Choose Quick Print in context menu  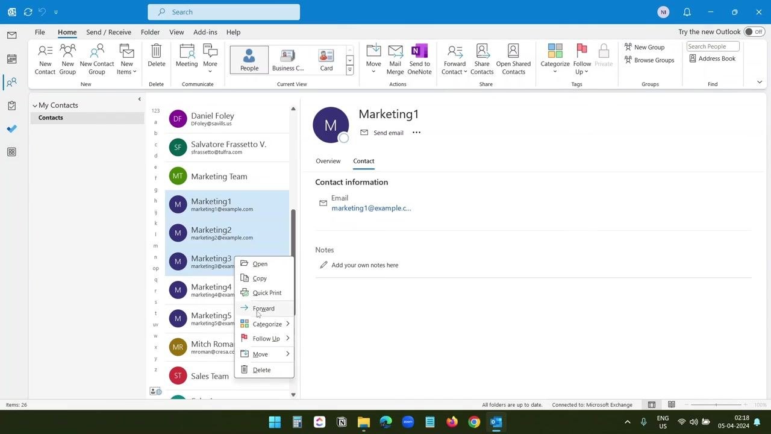tap(264, 293)
